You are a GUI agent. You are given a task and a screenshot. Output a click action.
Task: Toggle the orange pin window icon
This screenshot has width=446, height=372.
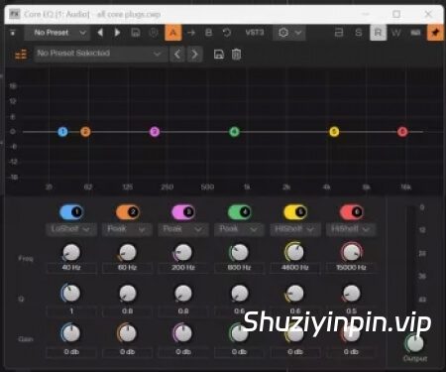click(435, 33)
